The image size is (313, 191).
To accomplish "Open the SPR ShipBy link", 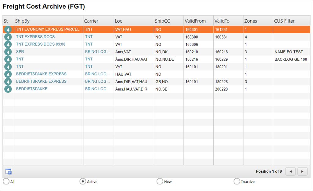I will (x=20, y=52).
